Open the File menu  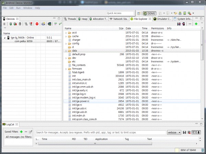click(x=5, y=8)
